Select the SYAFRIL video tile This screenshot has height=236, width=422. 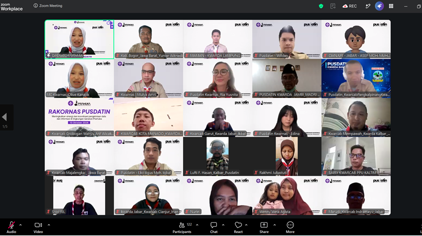tap(79, 196)
